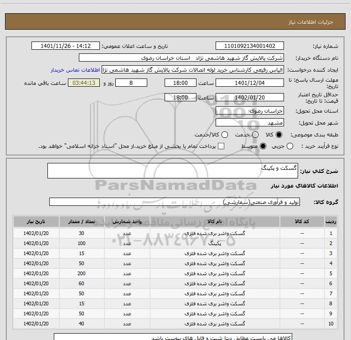Click the public announcement date field 1401/11/26

66,46
